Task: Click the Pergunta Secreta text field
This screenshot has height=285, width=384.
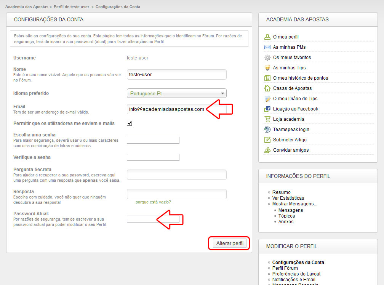Action: (x=176, y=175)
